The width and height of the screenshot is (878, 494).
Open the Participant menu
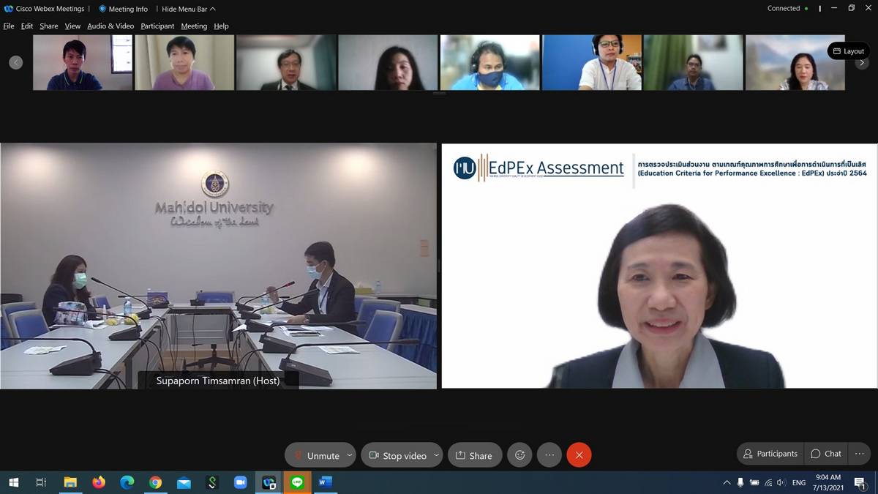click(157, 26)
